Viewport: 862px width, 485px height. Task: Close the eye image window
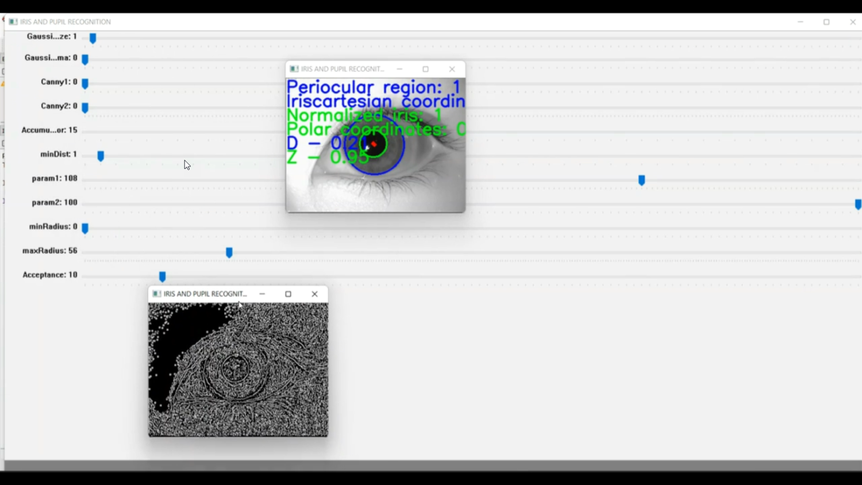[452, 69]
